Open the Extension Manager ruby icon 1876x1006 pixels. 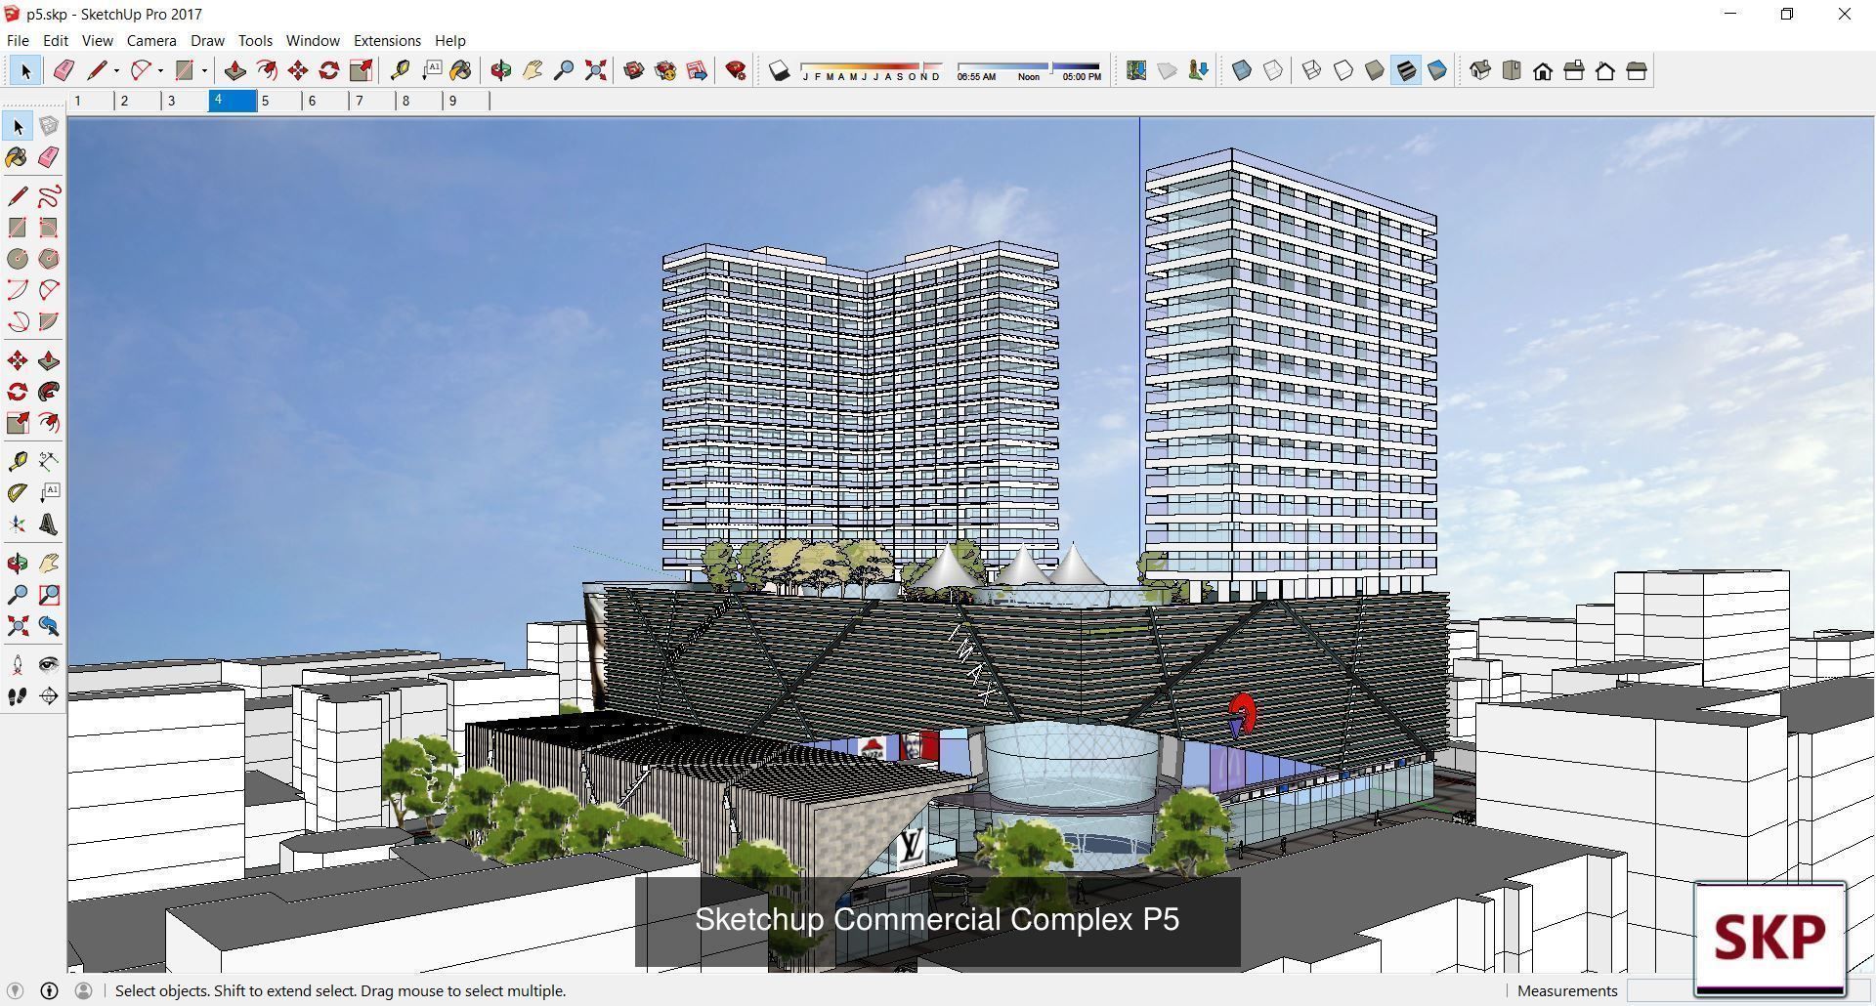[736, 70]
